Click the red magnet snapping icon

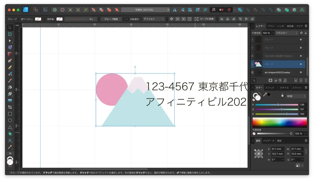coord(229,10)
